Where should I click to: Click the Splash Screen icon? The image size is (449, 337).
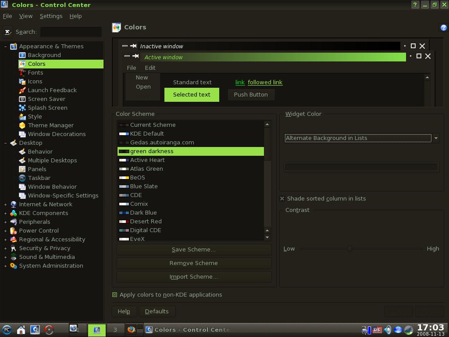pyautogui.click(x=22, y=108)
